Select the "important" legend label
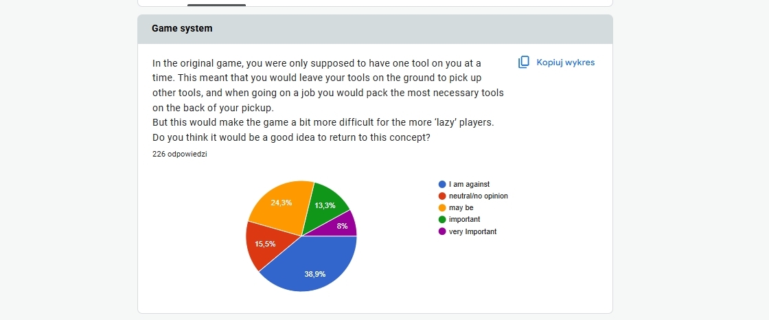Screen dimensions: 769x320 (464, 220)
